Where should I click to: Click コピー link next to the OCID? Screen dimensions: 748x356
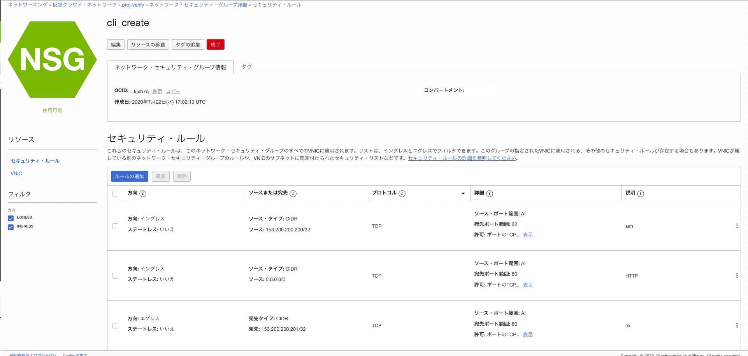click(x=173, y=92)
